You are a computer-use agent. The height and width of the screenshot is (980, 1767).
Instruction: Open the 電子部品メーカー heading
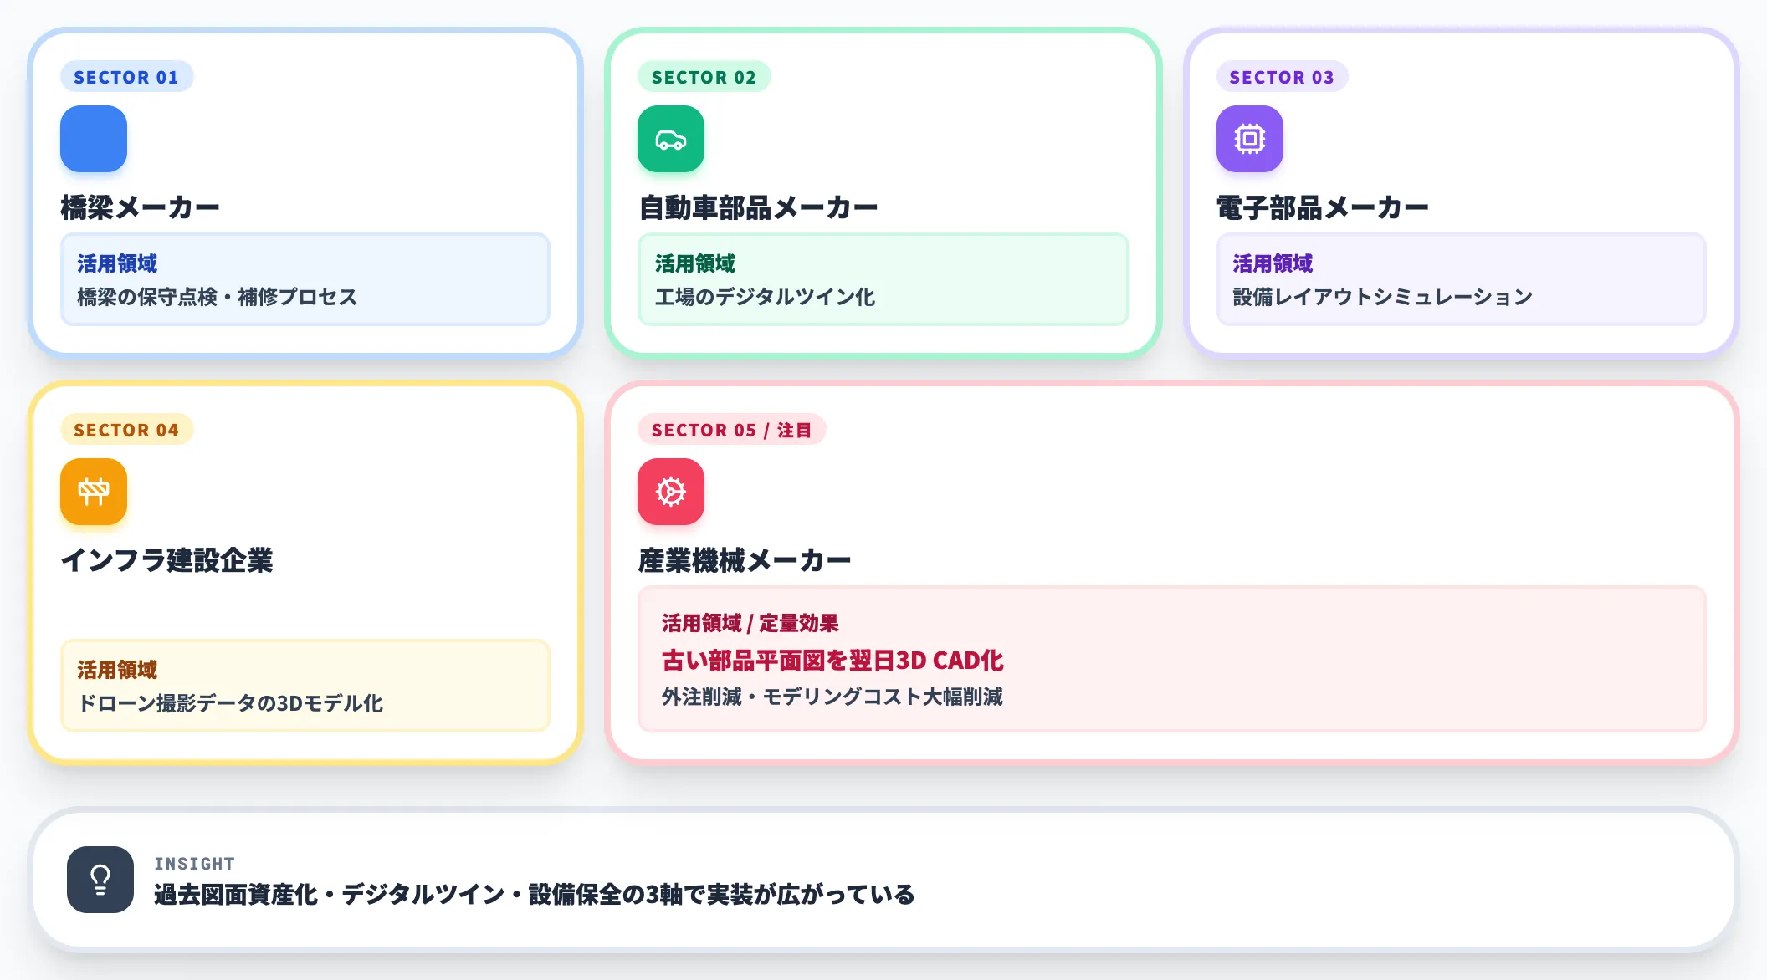tap(1323, 207)
